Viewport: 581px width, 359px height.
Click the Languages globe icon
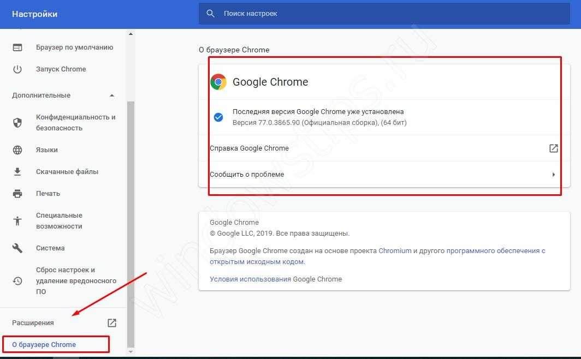click(17, 150)
